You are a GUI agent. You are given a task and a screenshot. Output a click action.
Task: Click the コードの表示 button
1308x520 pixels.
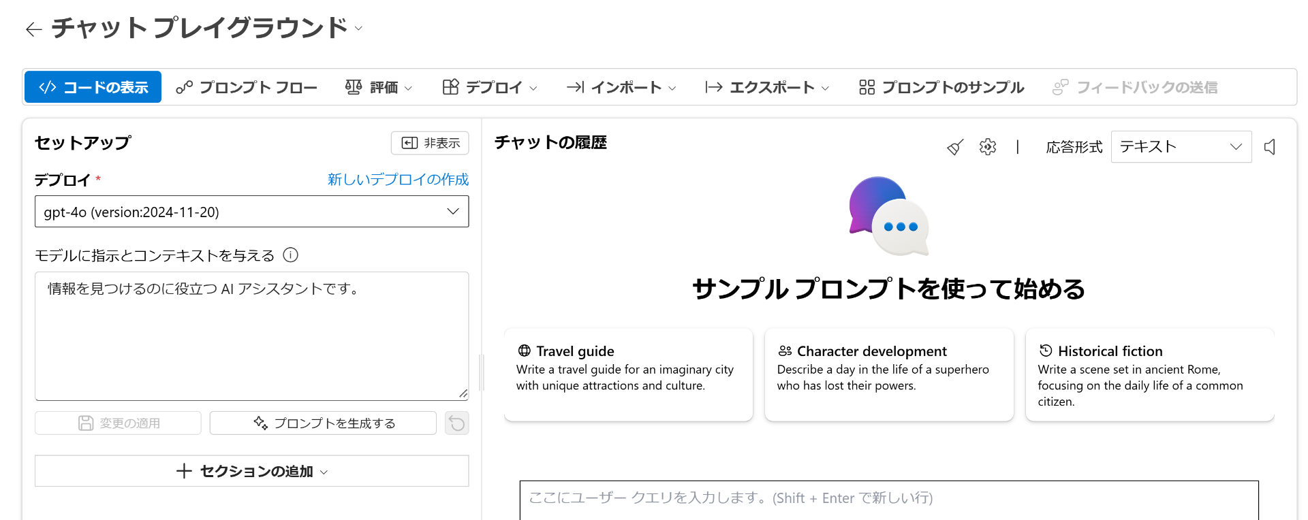pos(93,87)
